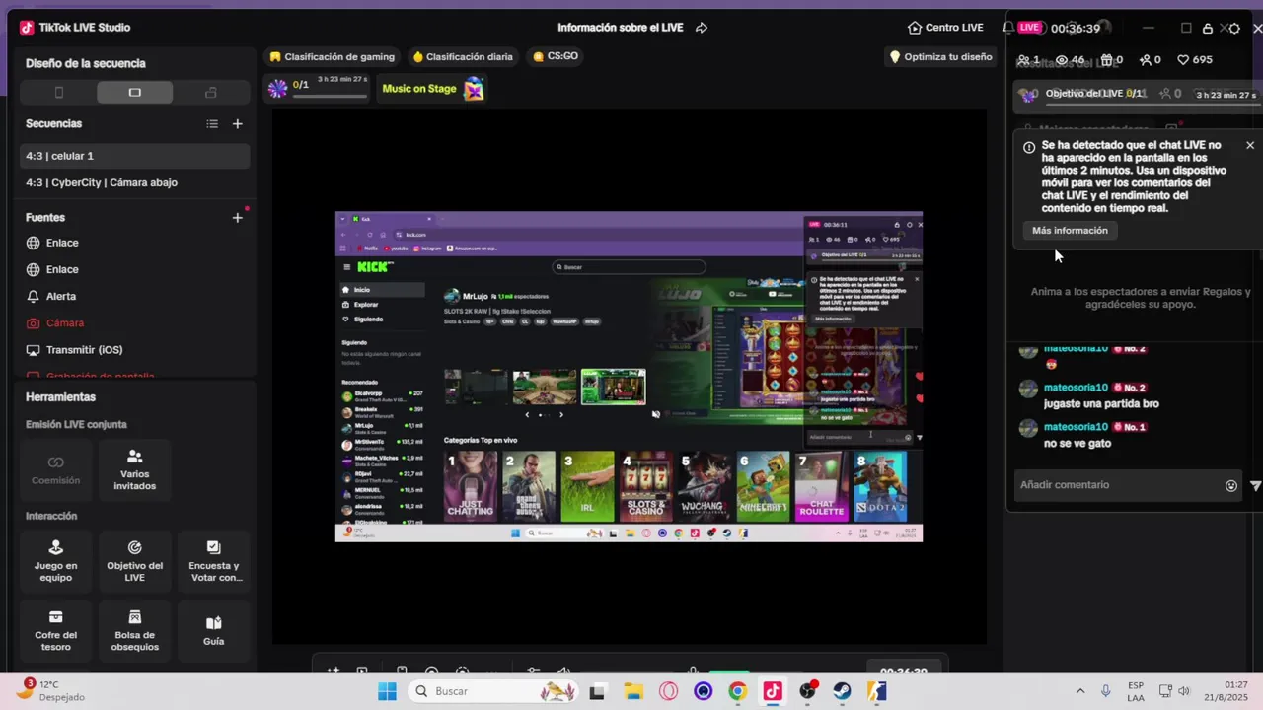This screenshot has height=710, width=1263.
Task: Click the taskbar Buscar search box
Action: 493,691
